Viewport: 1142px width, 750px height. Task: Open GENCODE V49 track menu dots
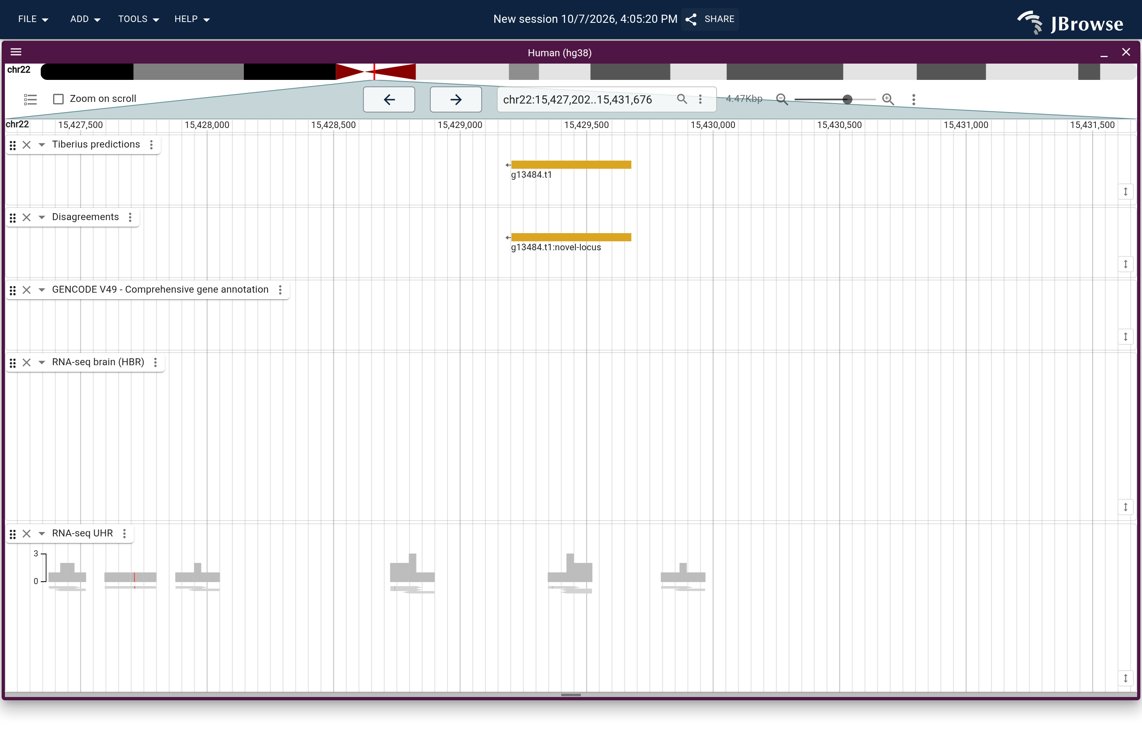click(280, 290)
